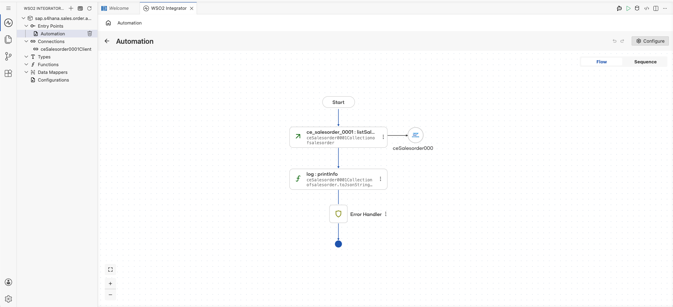This screenshot has width=673, height=307.
Task: Click the Error Handler label
Action: click(366, 214)
